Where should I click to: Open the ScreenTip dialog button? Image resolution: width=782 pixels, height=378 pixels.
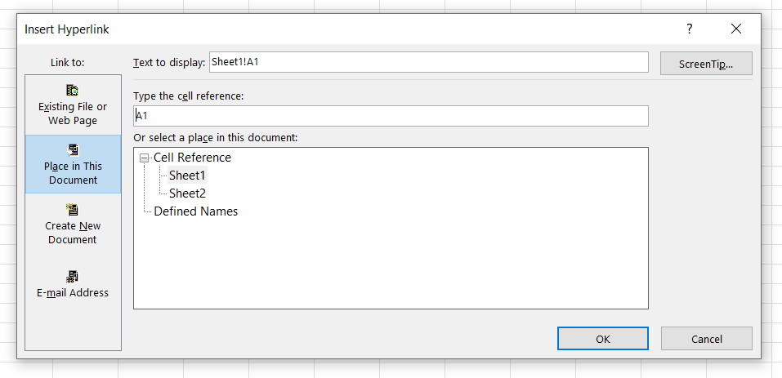(706, 64)
